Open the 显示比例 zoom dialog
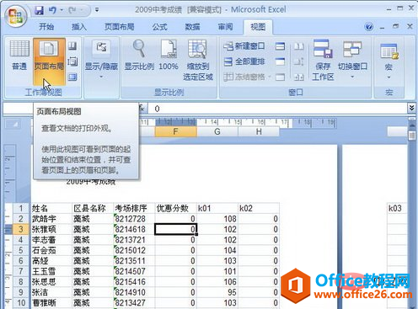This screenshot has height=309, width=418. coord(139,56)
